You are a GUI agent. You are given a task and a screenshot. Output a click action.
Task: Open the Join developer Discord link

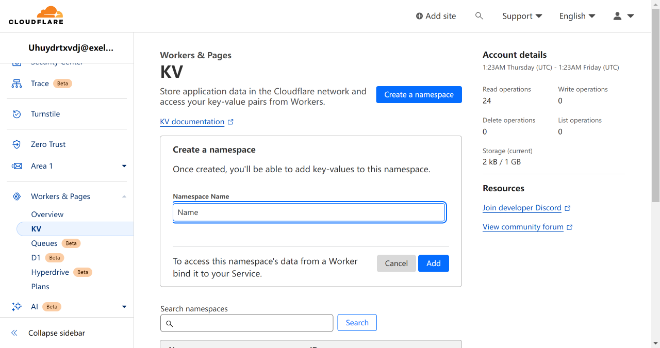tap(522, 208)
